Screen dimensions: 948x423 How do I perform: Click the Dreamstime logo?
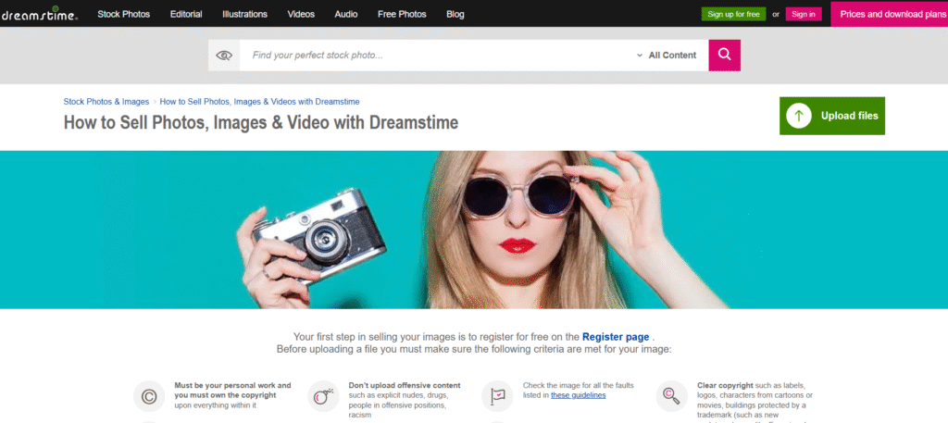(x=39, y=13)
